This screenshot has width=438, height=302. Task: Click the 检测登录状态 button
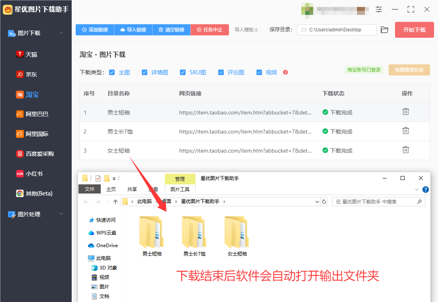click(409, 70)
